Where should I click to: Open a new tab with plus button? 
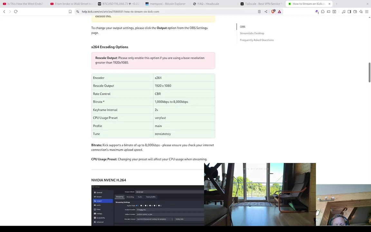click(337, 4)
